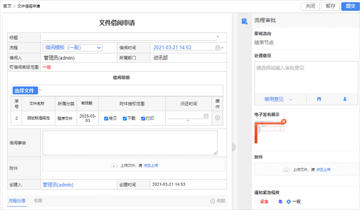360x210 pixels.
Task: Collapse the right panel with arrow handle
Action: pos(233,147)
